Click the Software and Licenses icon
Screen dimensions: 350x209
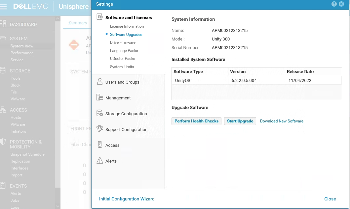coord(99,17)
